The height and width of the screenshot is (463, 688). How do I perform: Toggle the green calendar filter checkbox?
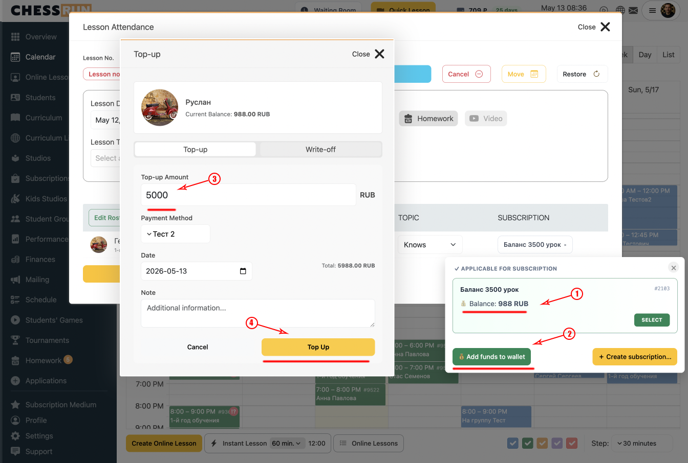point(528,443)
